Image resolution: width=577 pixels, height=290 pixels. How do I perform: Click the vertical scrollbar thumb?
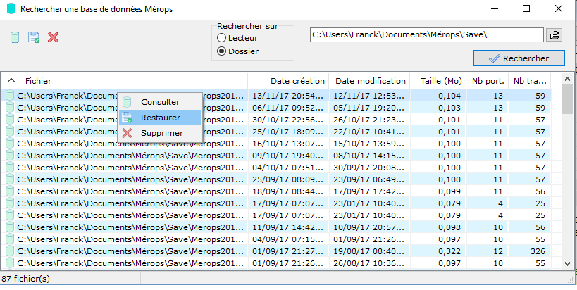(x=568, y=99)
